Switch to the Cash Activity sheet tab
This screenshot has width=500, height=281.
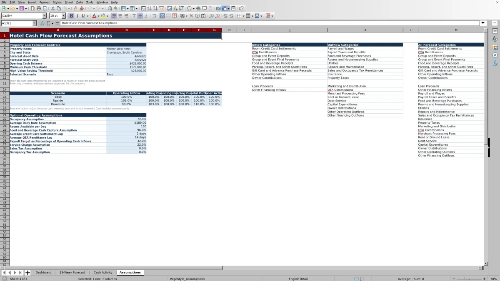[103, 272]
